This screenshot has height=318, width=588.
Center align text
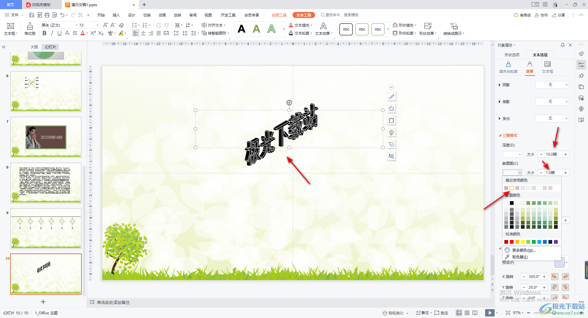143,33
